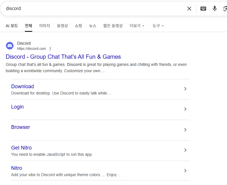Open the 이미지 tab

click(x=45, y=26)
